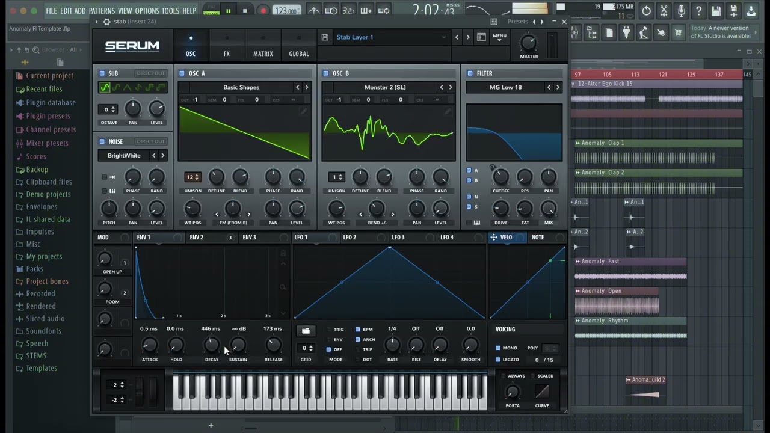Click the Presets label in plugin title bar
This screenshot has height=433, width=770.
point(518,22)
